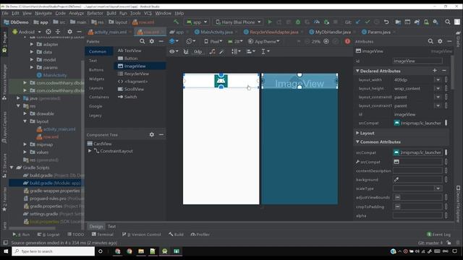Minimize the Palette panel
This screenshot has width=463, height=260.
[161, 41]
